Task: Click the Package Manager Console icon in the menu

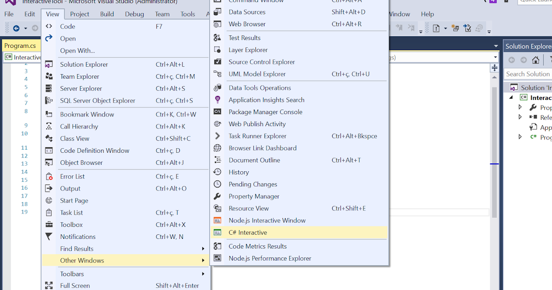Action: (x=218, y=111)
